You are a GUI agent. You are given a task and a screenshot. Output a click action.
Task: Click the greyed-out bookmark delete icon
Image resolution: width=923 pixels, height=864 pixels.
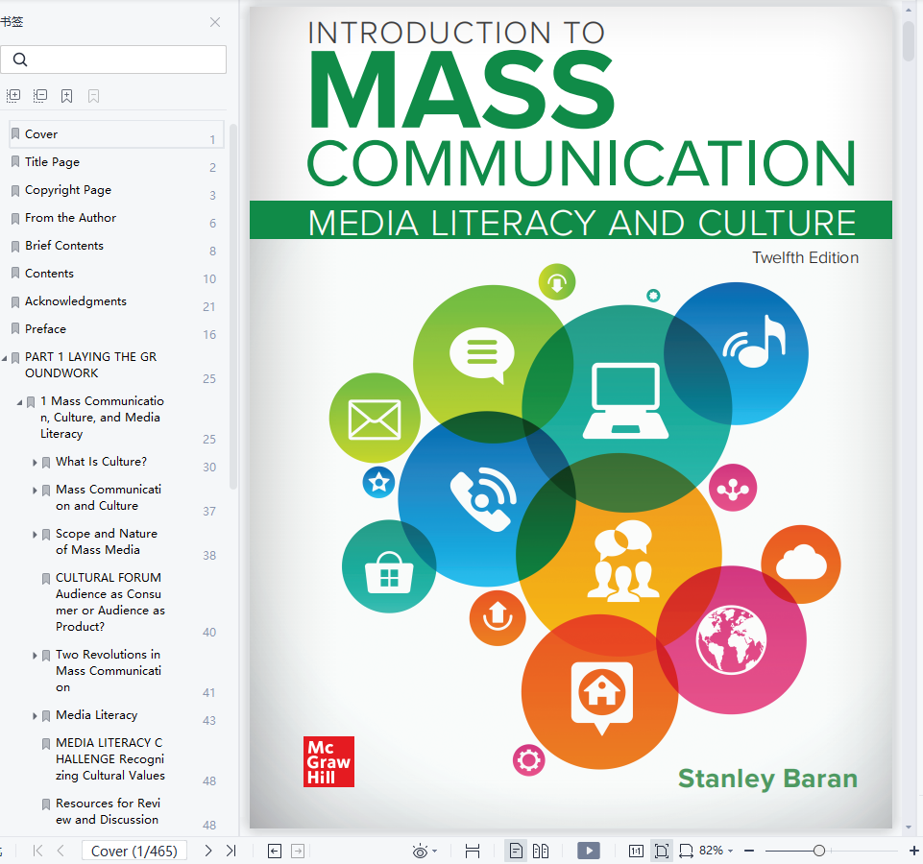pyautogui.click(x=93, y=96)
